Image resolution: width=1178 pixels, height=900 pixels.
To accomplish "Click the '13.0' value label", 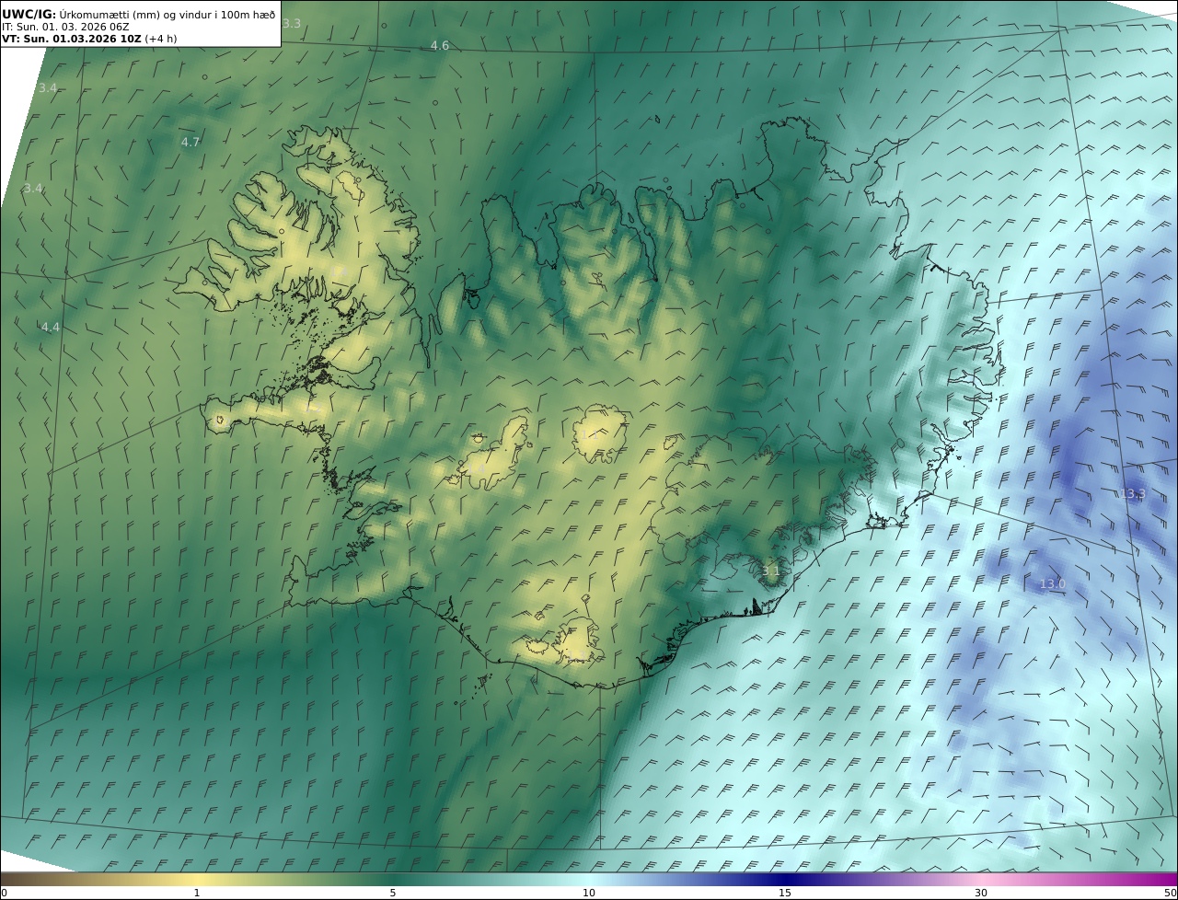I will click(x=1052, y=583).
